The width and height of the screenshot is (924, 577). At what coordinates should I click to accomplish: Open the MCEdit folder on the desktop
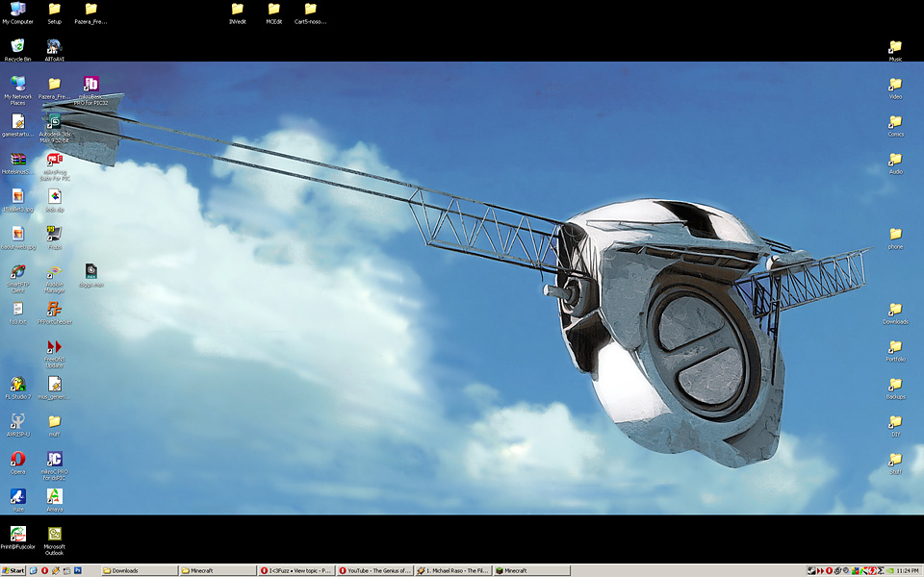point(274,10)
